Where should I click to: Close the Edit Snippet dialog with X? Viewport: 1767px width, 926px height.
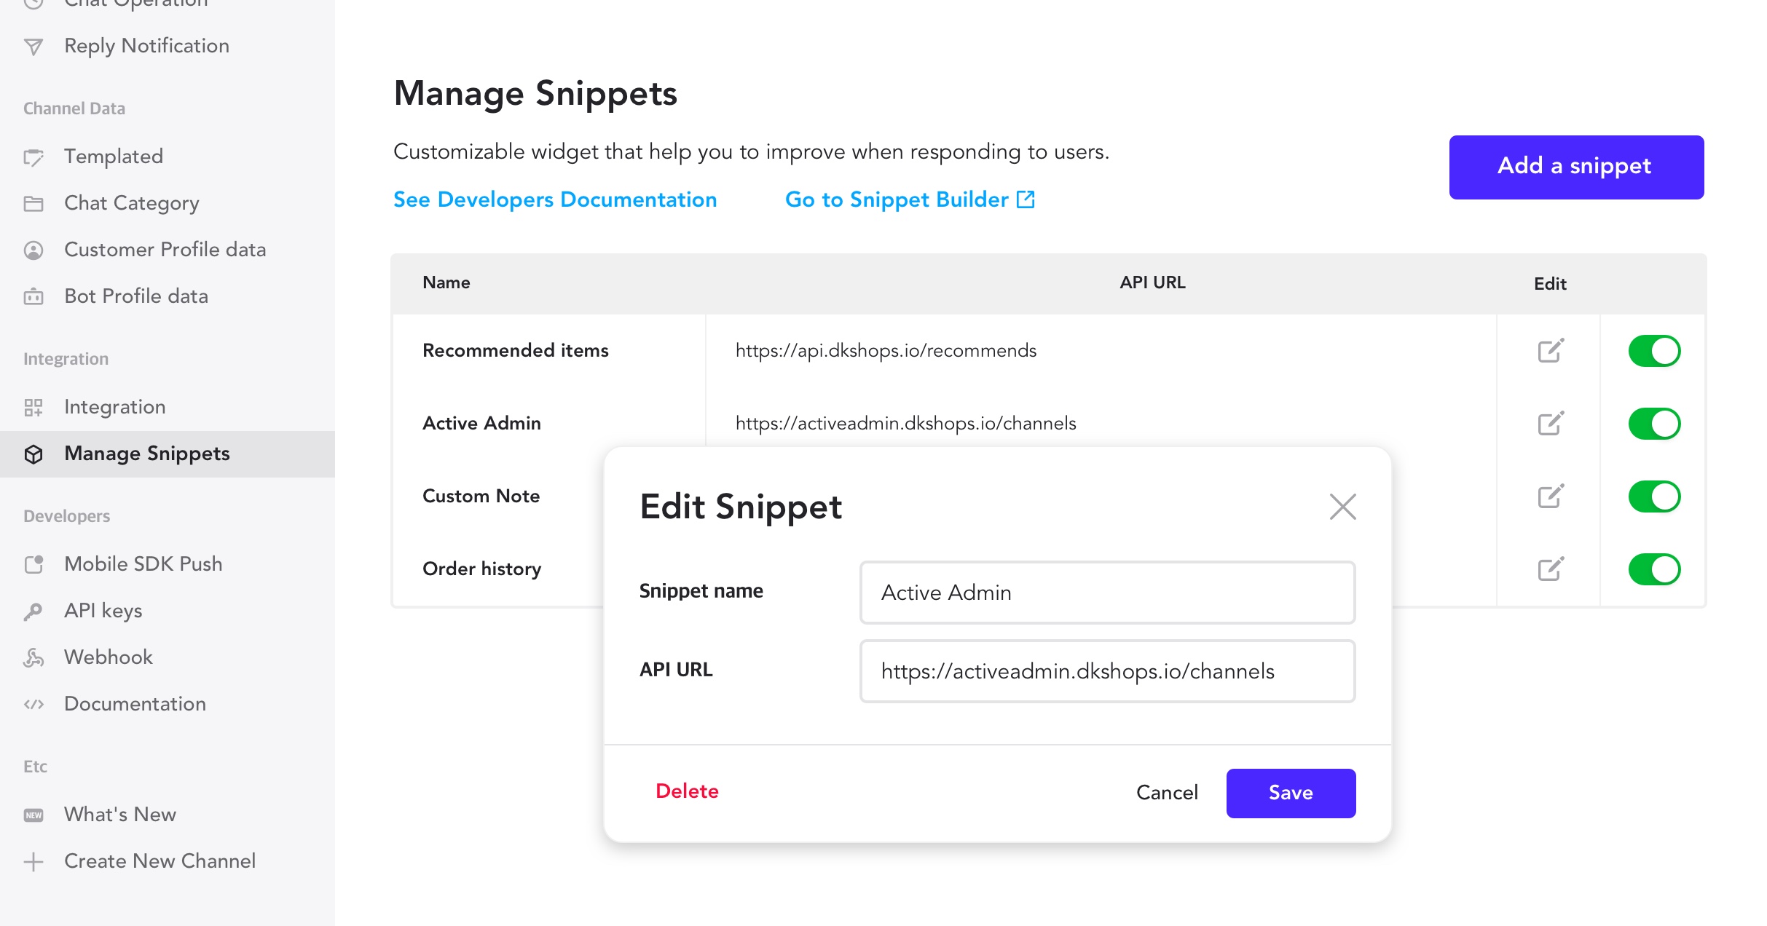(1342, 507)
